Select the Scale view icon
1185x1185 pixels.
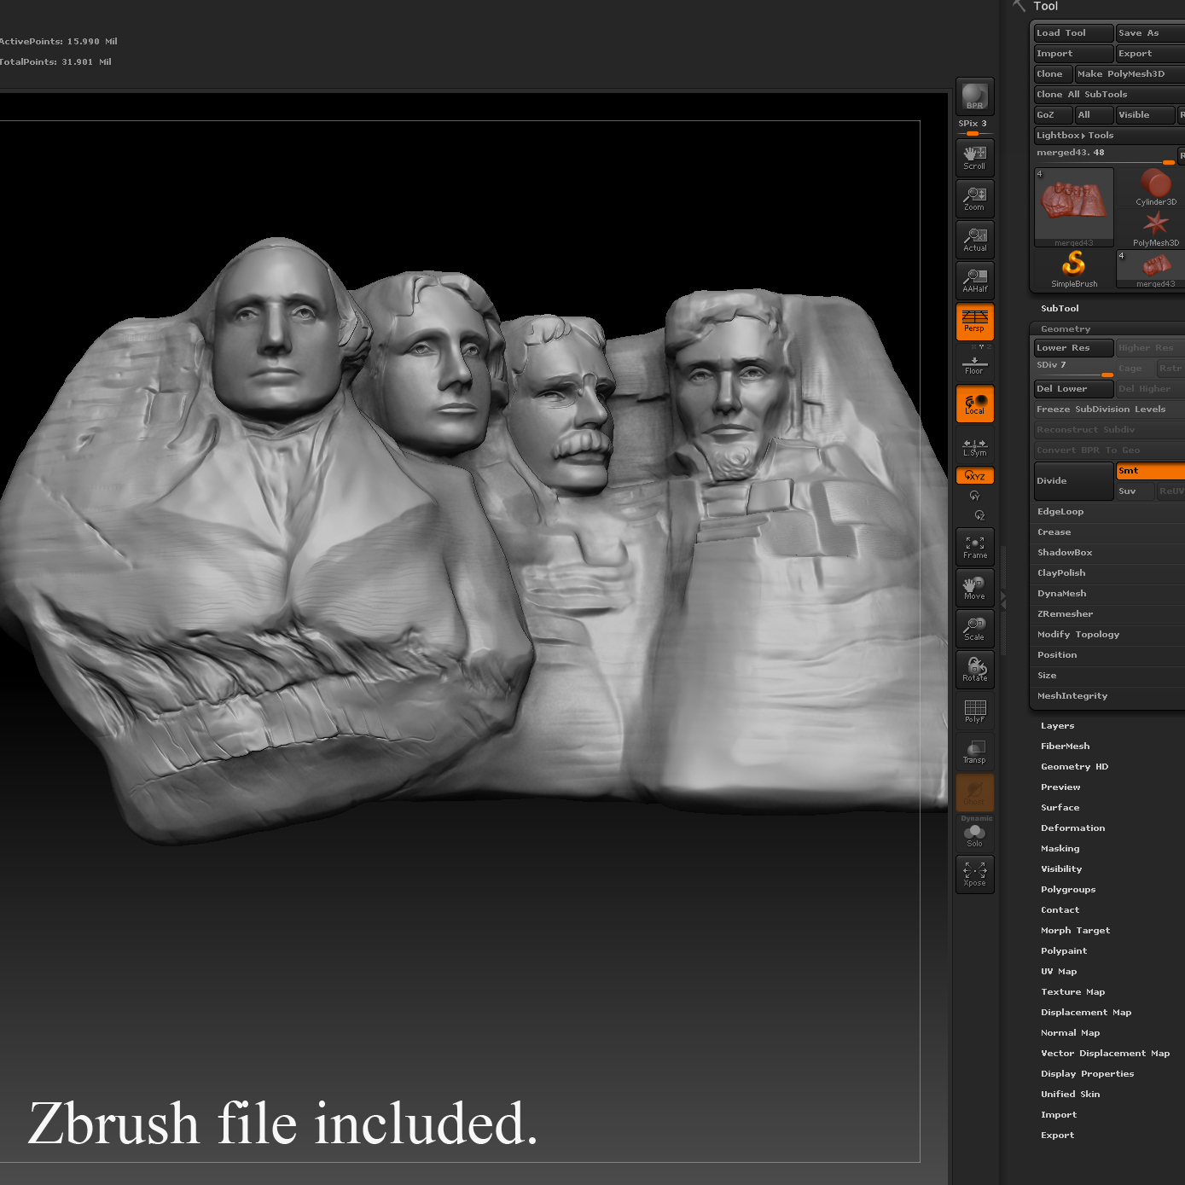click(974, 629)
